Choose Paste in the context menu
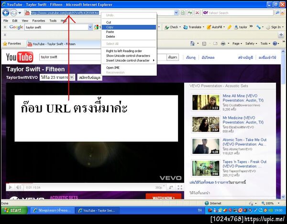The height and width of the screenshot is (224, 287). click(x=129, y=32)
